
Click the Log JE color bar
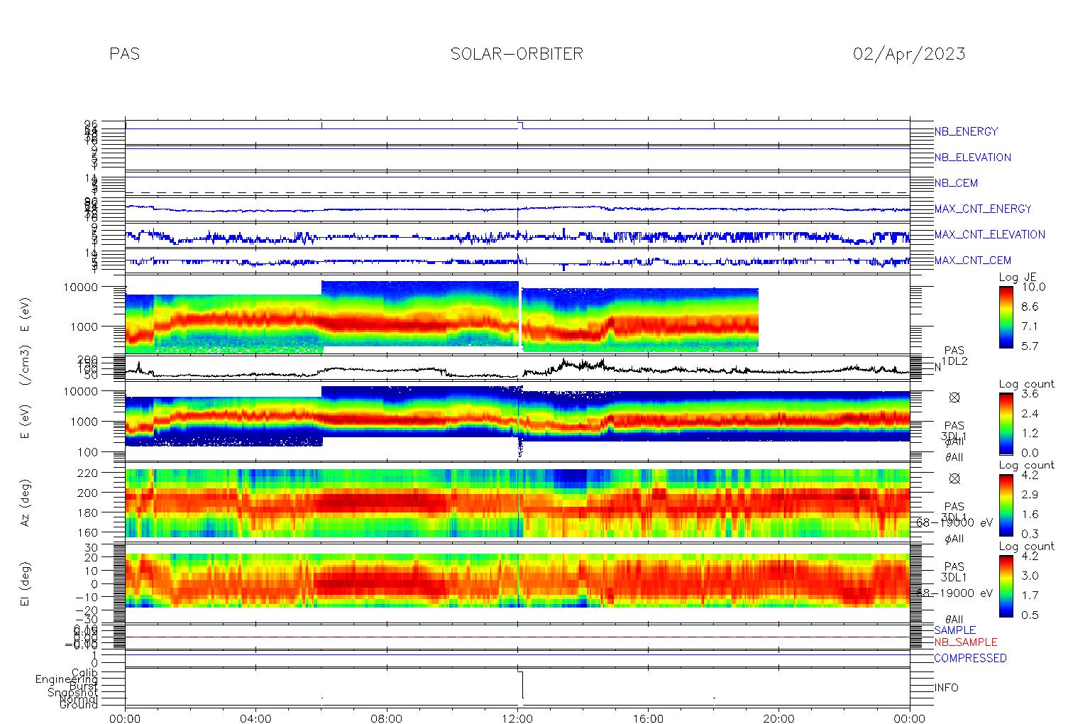coord(1006,317)
